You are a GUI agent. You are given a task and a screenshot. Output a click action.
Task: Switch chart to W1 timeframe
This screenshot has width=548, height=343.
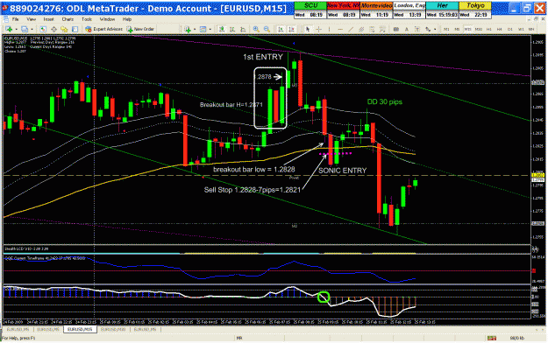[521, 29]
